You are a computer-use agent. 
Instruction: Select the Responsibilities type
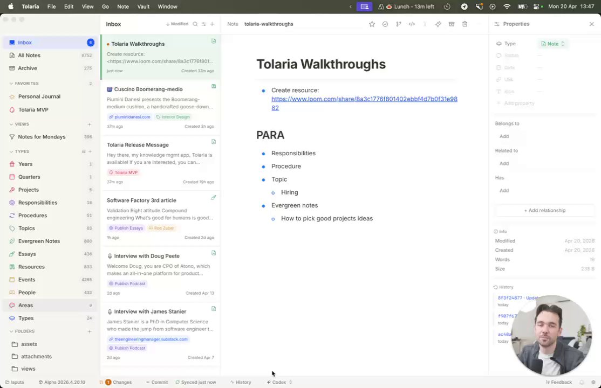50,203
